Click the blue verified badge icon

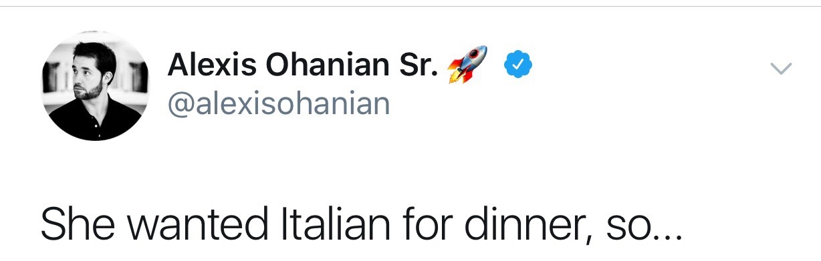[517, 64]
